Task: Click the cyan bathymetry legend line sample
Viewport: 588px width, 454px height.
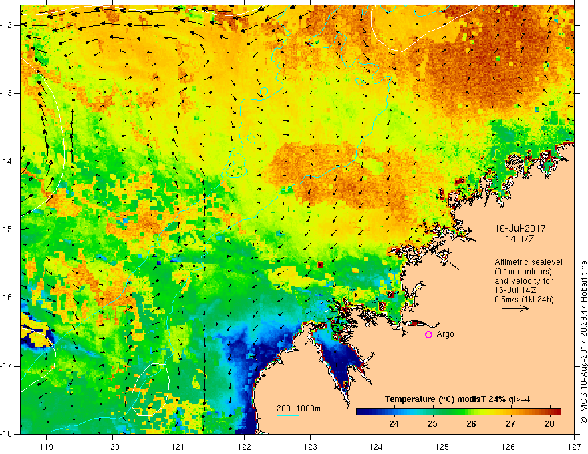Action: tap(288, 415)
